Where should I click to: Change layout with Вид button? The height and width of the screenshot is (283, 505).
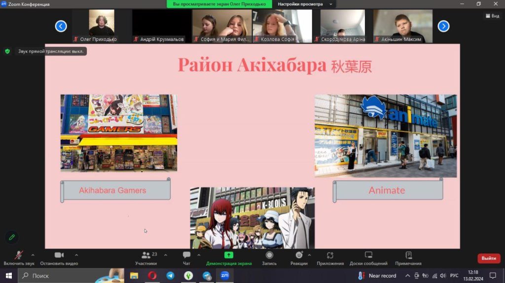493,16
